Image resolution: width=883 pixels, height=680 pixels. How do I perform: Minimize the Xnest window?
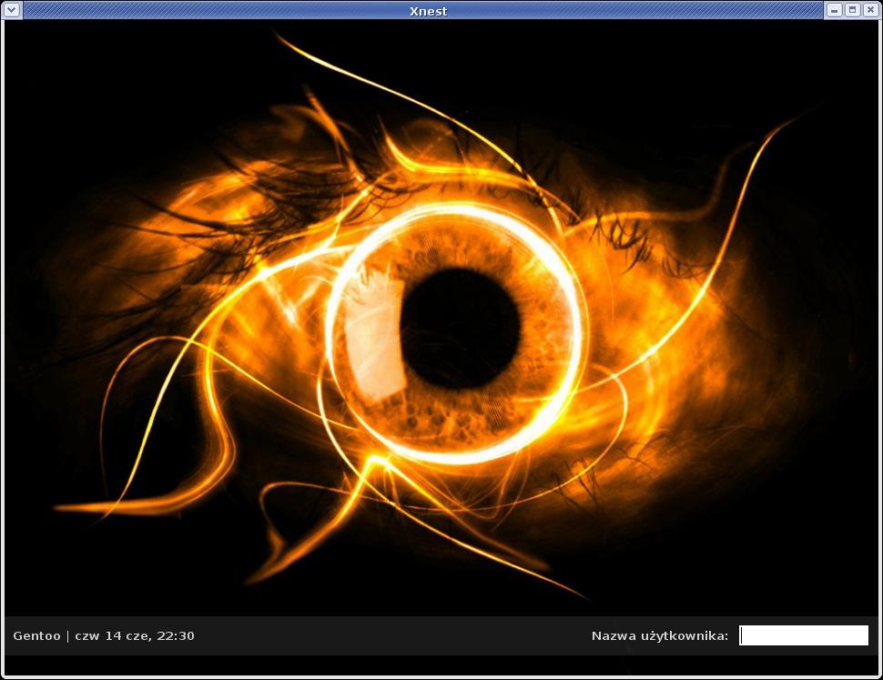[x=835, y=10]
